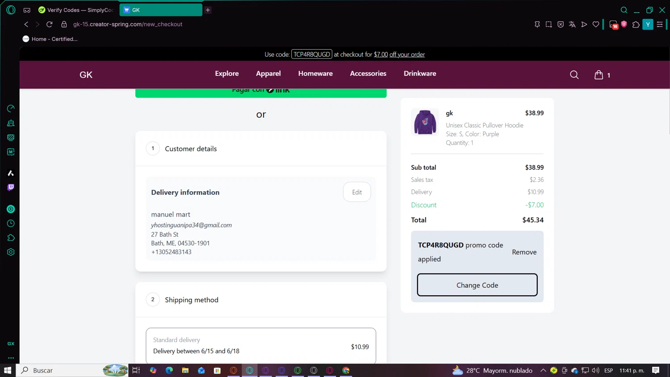
Task: Open extension with 16 badge
Action: point(614,25)
